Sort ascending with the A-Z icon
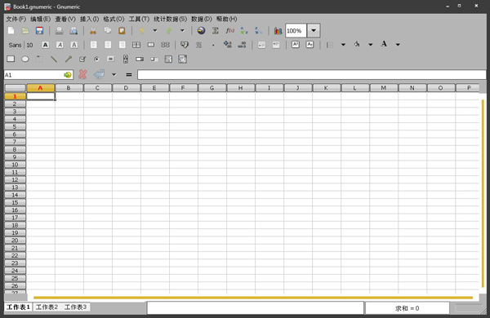This screenshot has width=490, height=318. [x=244, y=31]
